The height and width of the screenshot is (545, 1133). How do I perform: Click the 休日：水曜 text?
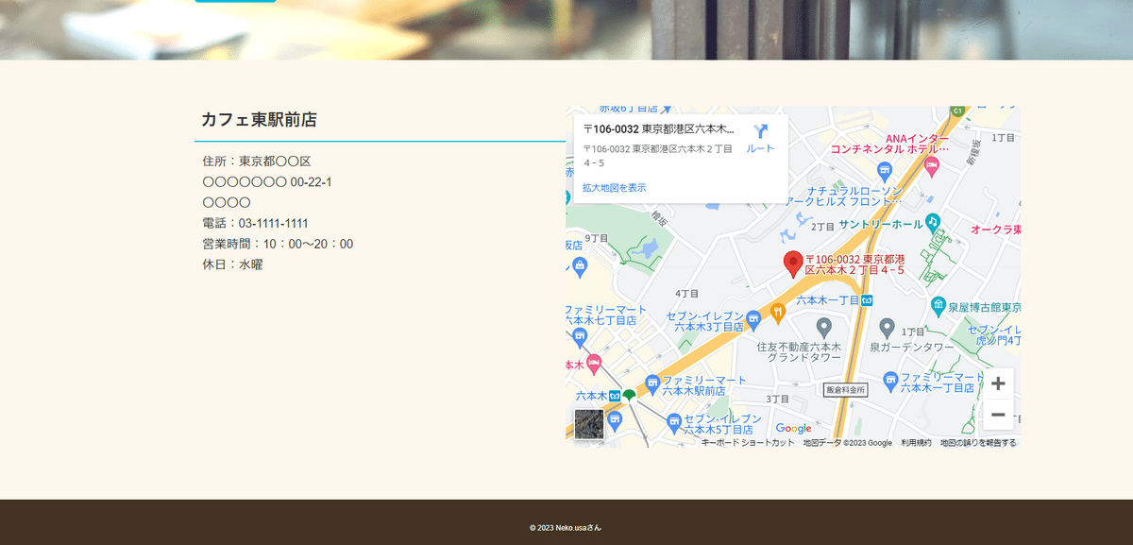[232, 265]
